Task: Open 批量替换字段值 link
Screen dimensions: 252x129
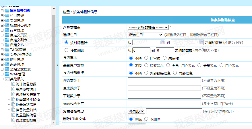Action: 28,99
